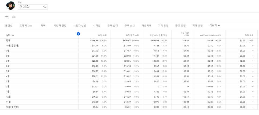Sort by YouTube Premium 수익 column header
259x115 pixels.
210,35
